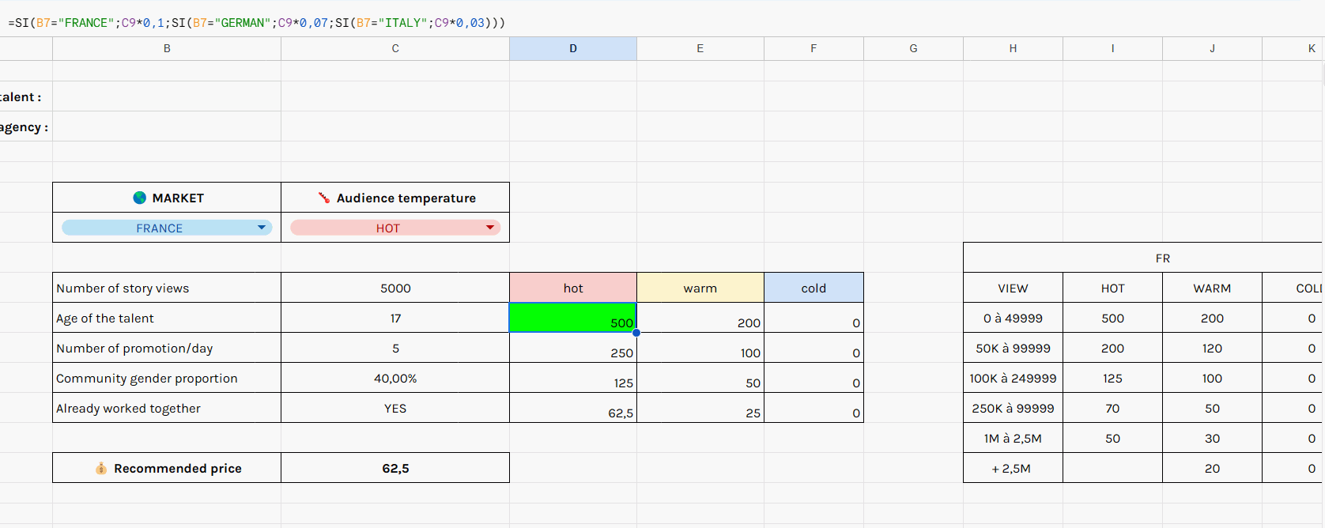Click the globe icon beside MARKET
The width and height of the screenshot is (1325, 528).
(x=140, y=198)
